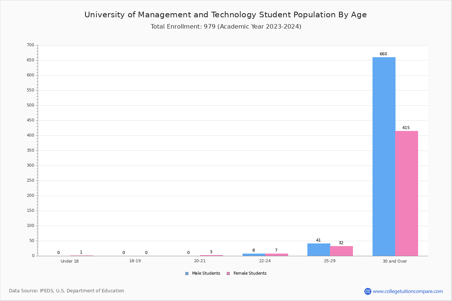Click the CTC logo icon

368,291
